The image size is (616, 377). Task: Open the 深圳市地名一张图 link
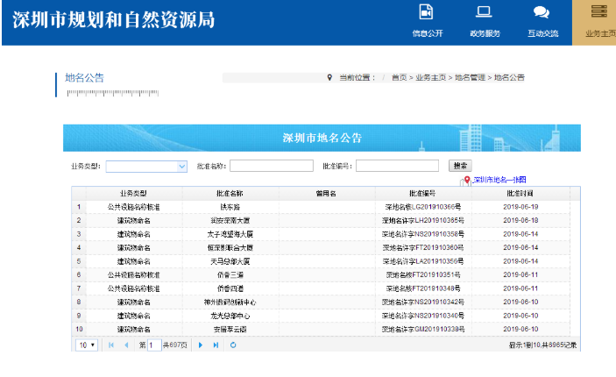pyautogui.click(x=499, y=180)
